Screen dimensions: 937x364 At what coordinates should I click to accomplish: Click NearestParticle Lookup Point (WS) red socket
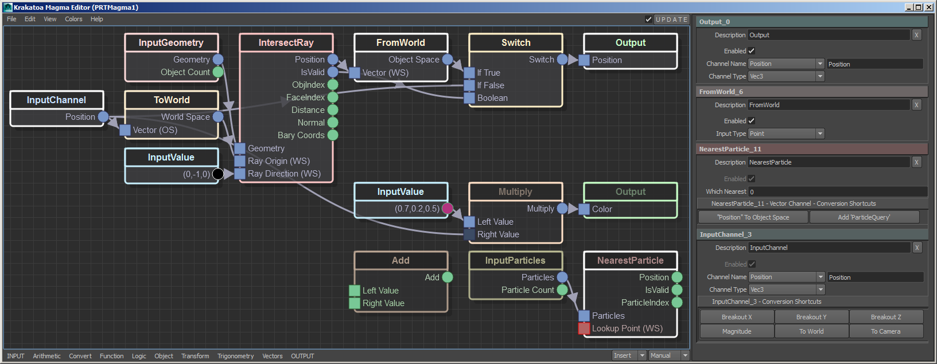tap(584, 328)
